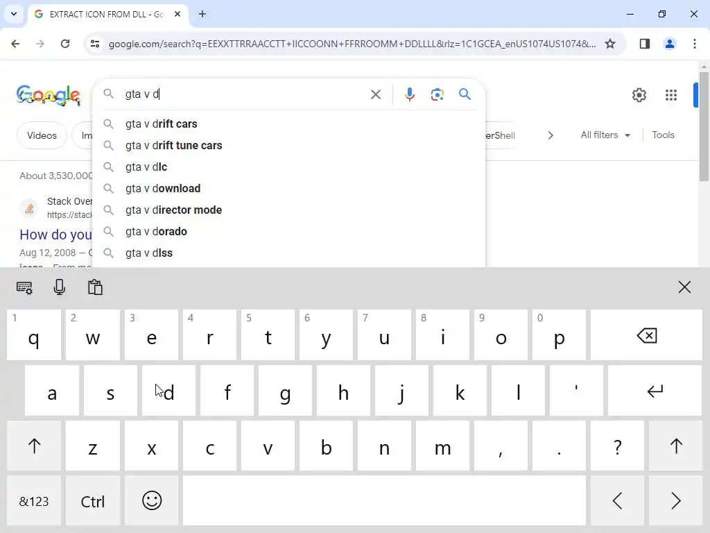Open site information icon in address bar
The height and width of the screenshot is (533, 710).
coord(95,44)
